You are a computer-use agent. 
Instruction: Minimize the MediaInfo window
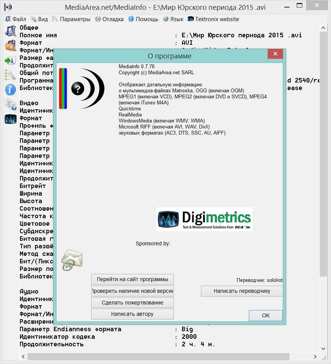tap(287, 6)
